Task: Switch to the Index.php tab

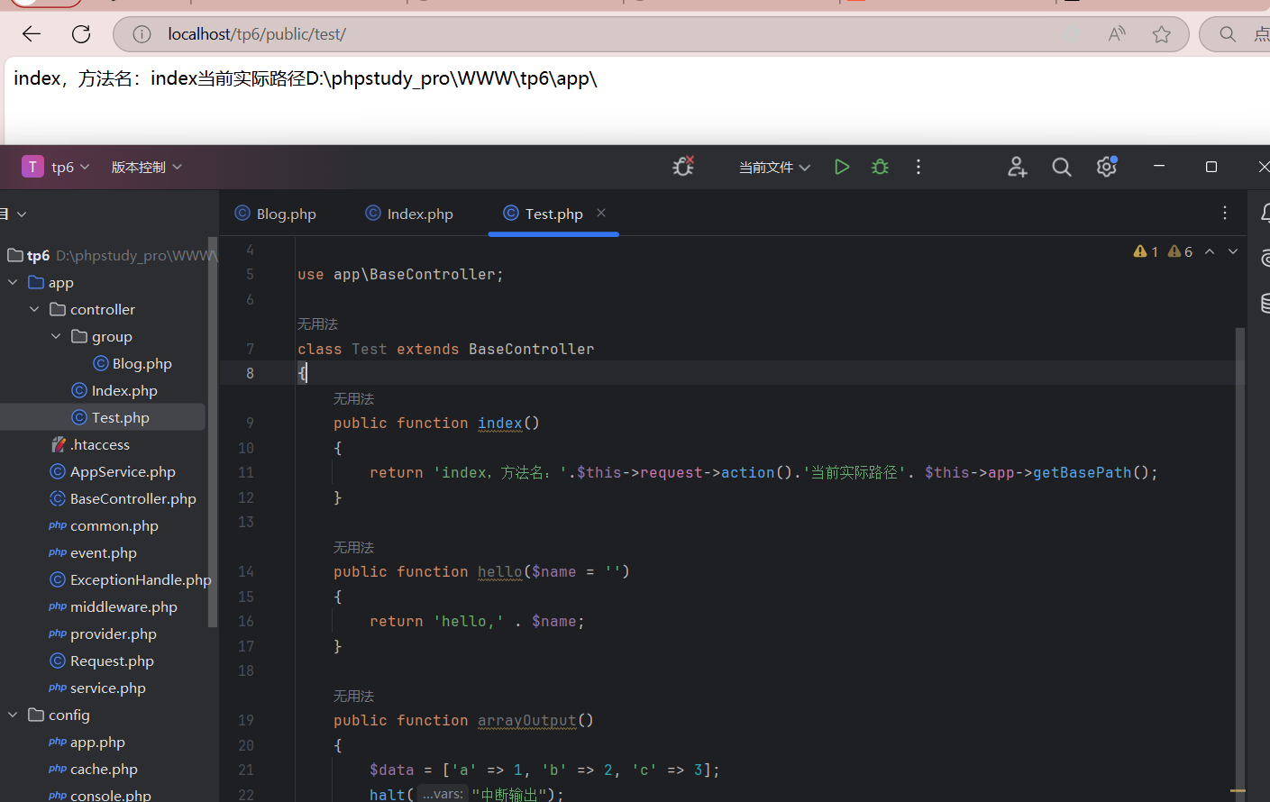Action: point(419,214)
